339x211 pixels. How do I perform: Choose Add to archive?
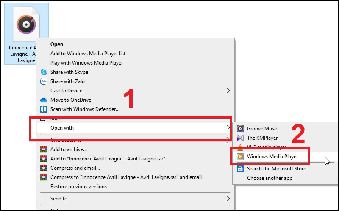(x=135, y=149)
